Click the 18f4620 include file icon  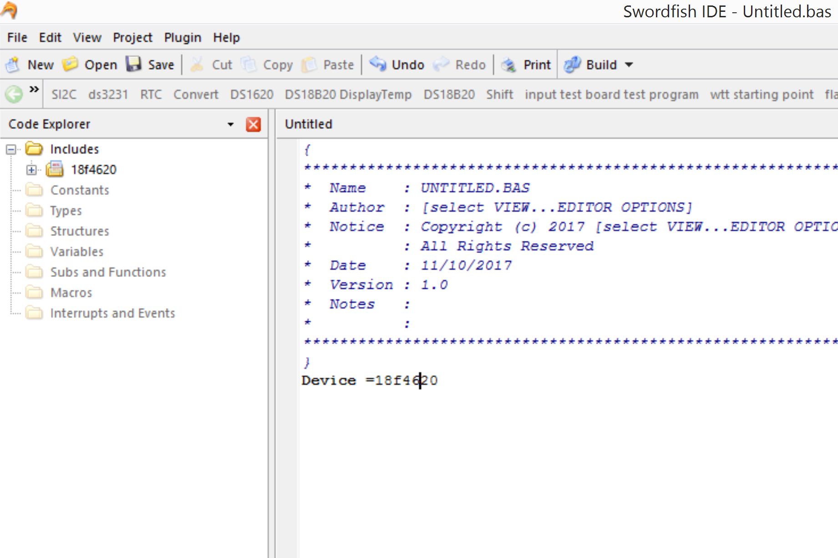[55, 169]
